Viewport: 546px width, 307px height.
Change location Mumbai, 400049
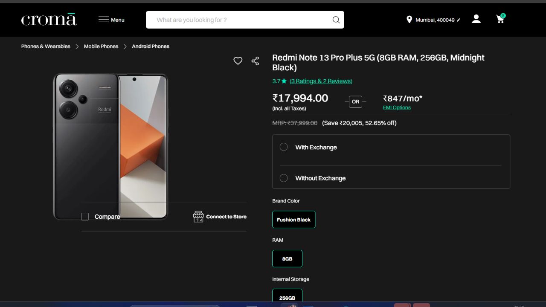pos(435,20)
